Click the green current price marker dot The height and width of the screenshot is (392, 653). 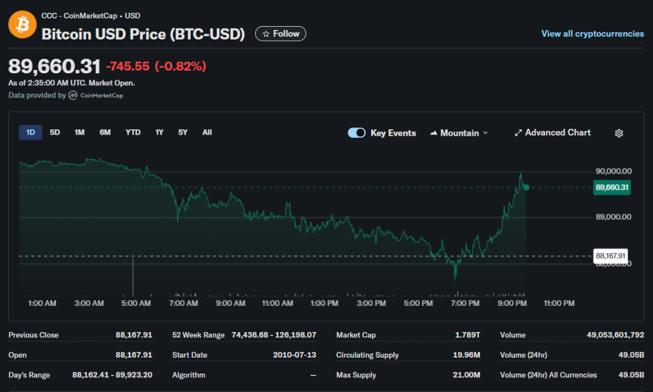526,187
